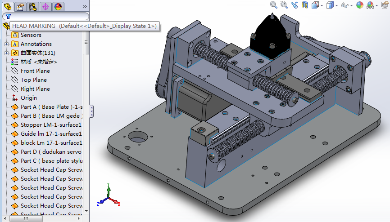Click the Apply Scene icon

point(370,4)
